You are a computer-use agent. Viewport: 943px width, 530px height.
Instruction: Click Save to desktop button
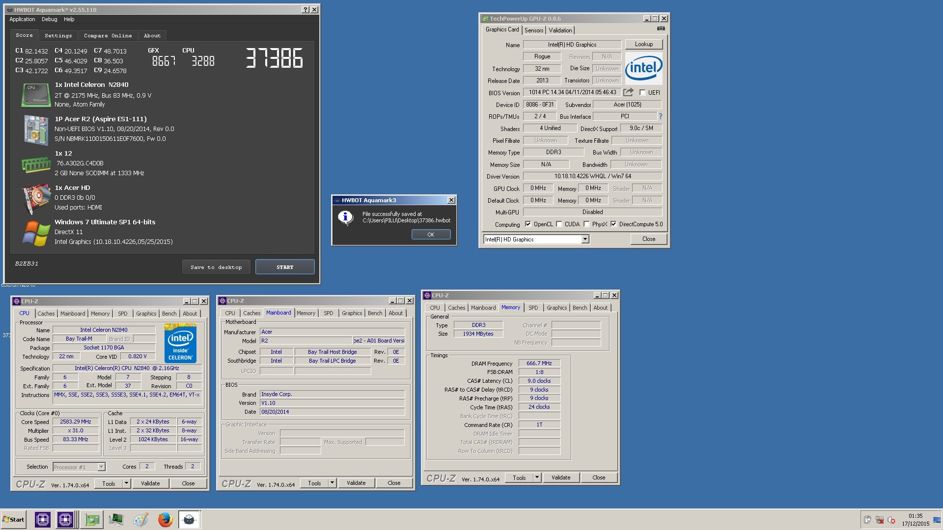pyautogui.click(x=216, y=267)
